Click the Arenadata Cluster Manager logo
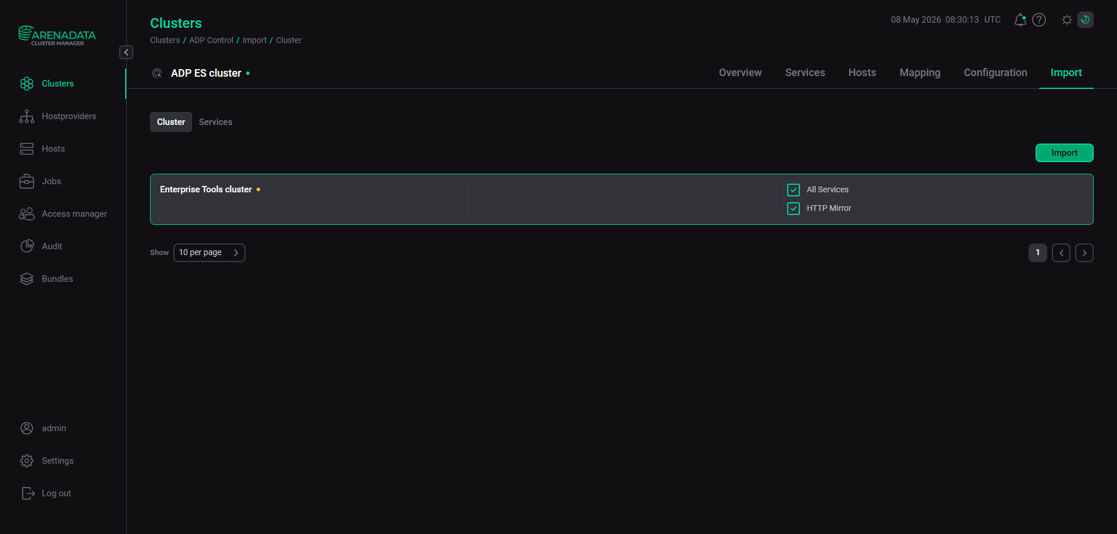The height and width of the screenshot is (534, 1117). (57, 35)
